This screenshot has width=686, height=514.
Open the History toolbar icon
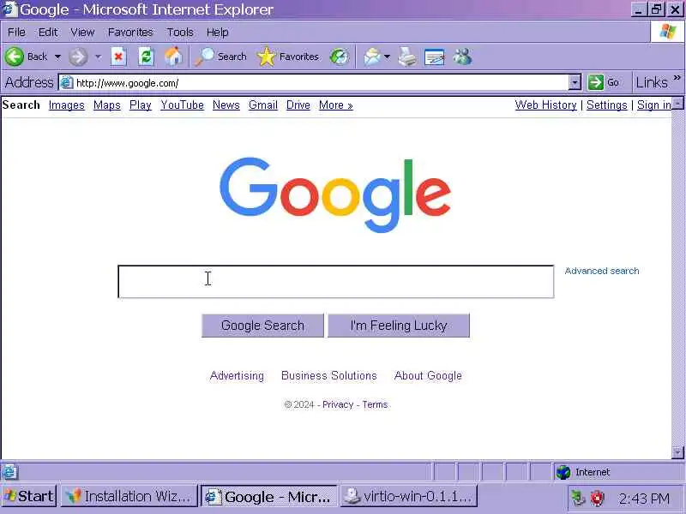[x=339, y=57]
